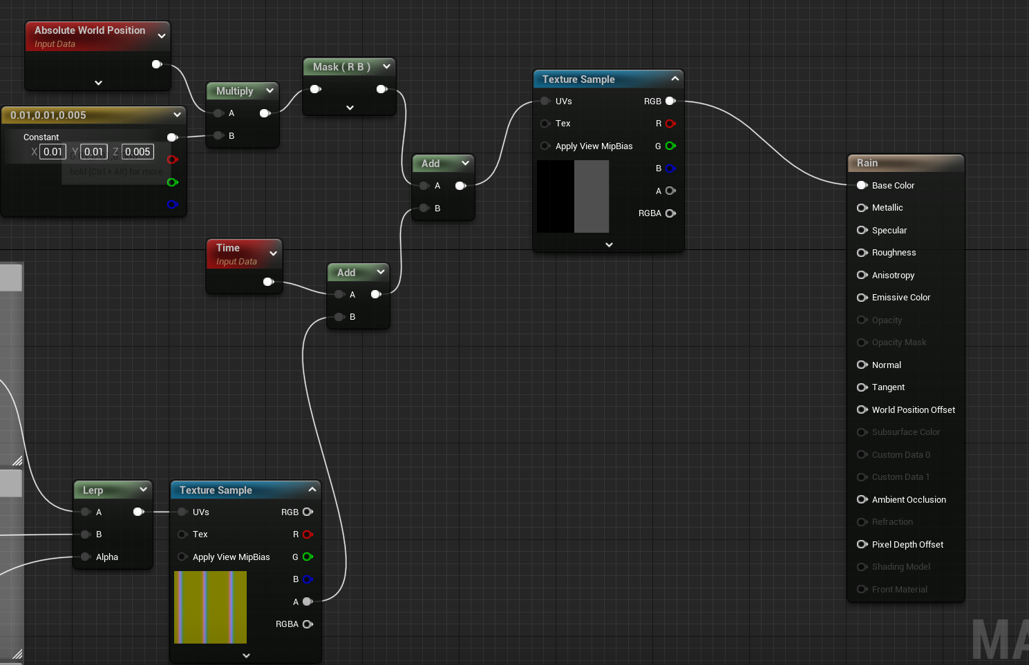Click the Ambient Occlusion input pin

click(x=862, y=499)
